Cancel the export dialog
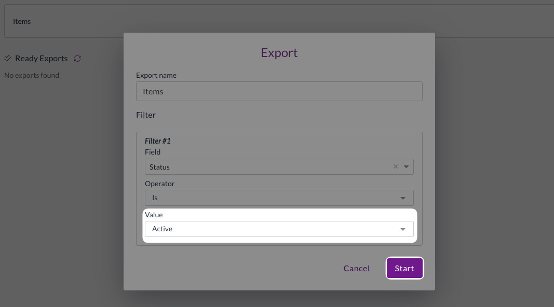Image resolution: width=554 pixels, height=307 pixels. pos(356,268)
